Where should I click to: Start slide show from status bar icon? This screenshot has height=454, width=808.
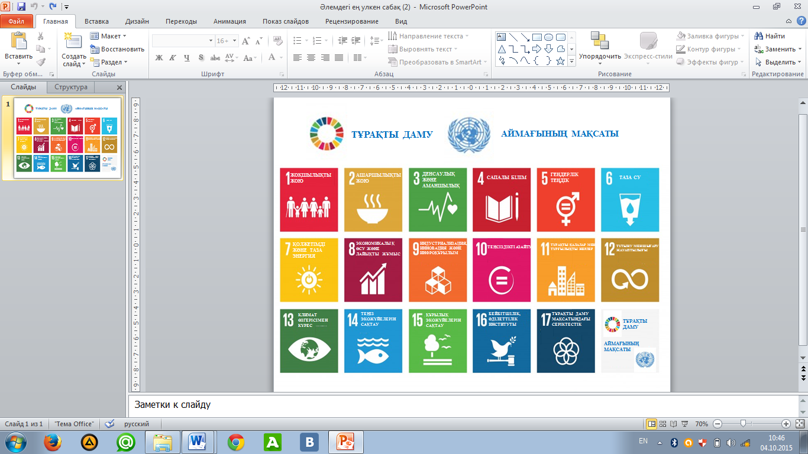685,424
